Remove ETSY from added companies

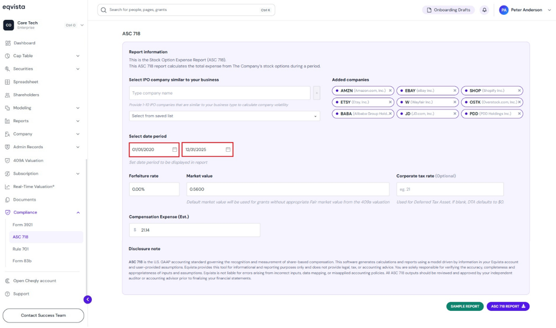(x=390, y=102)
